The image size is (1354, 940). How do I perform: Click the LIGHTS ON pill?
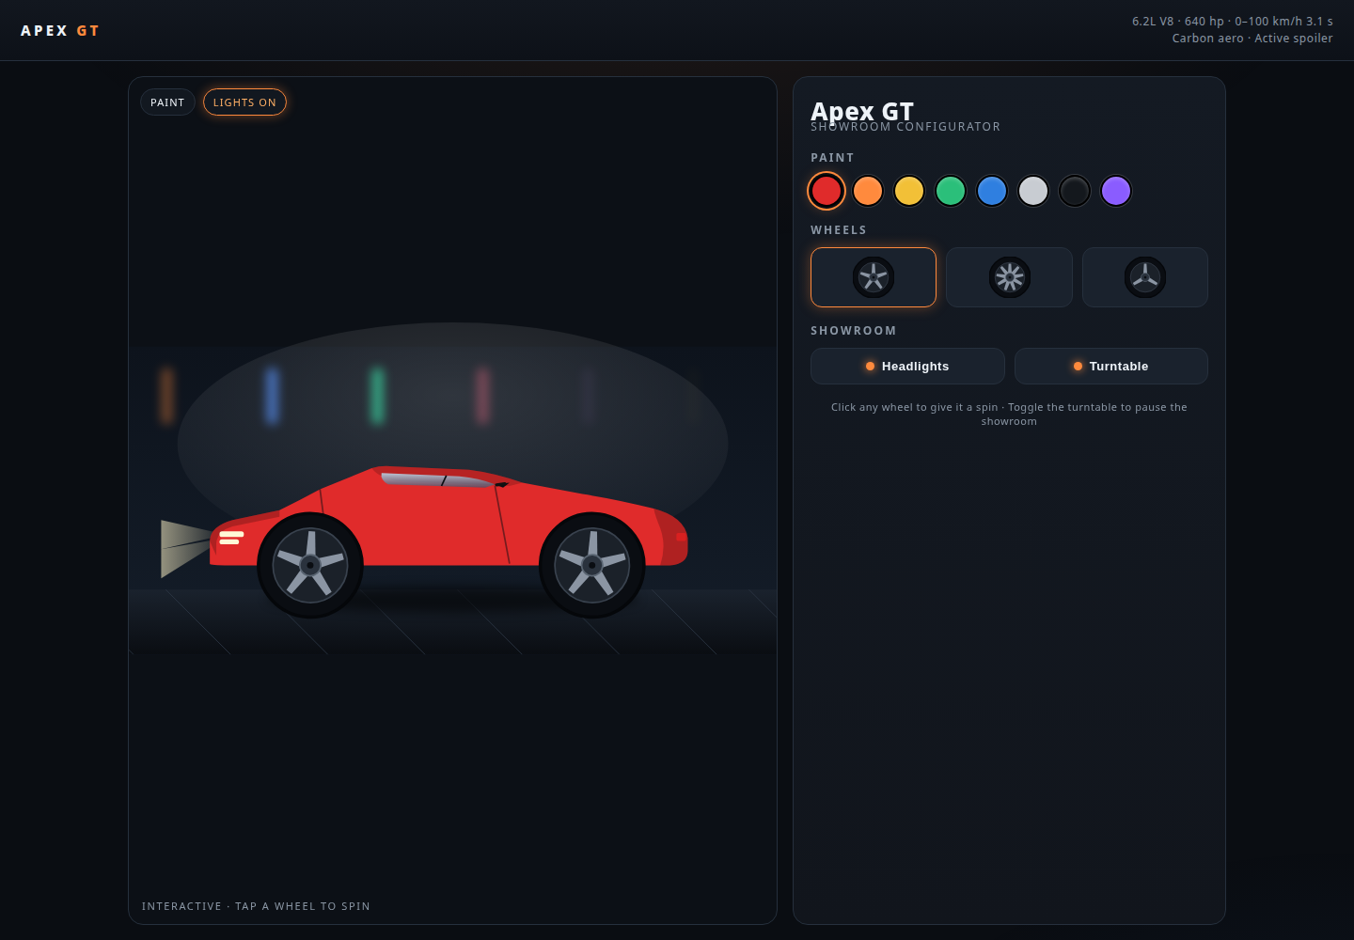[244, 102]
